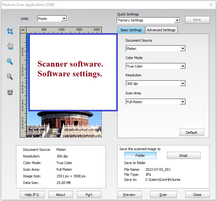
Task: Open the Port settings button
Action: [89, 195]
